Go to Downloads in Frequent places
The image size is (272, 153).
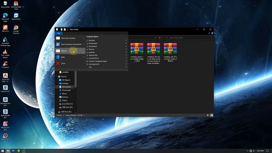point(93,43)
